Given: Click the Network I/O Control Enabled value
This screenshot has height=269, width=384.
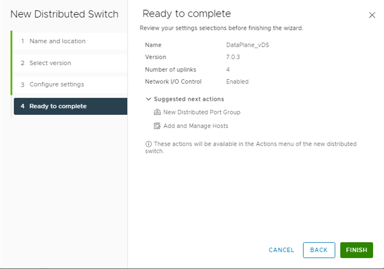Looking at the screenshot, I should 237,81.
